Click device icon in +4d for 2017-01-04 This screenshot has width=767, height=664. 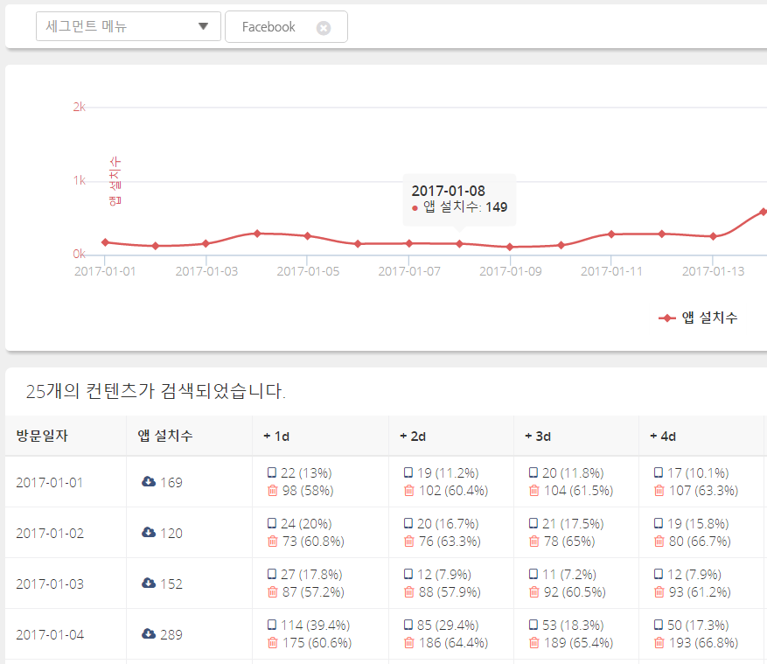(x=659, y=625)
